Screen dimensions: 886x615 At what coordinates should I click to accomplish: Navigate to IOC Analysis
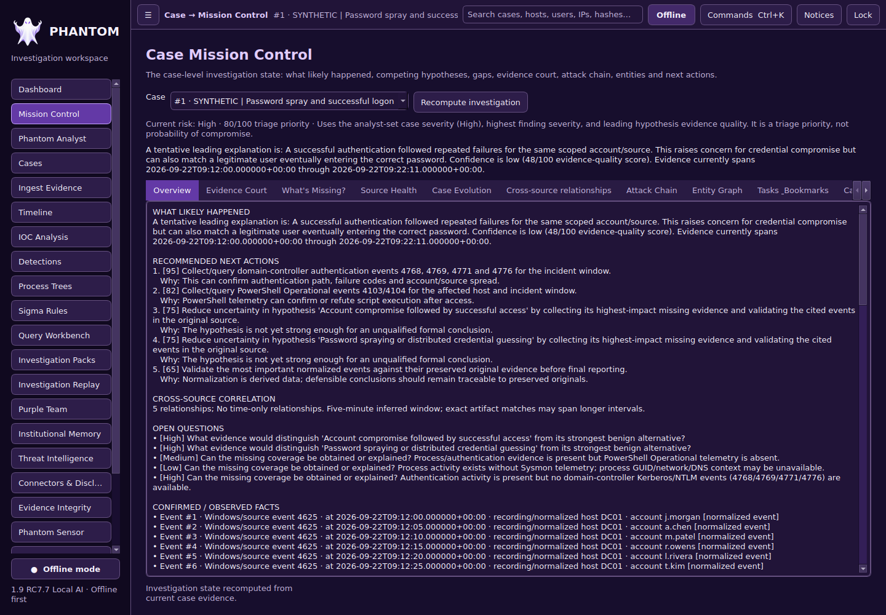click(x=61, y=237)
